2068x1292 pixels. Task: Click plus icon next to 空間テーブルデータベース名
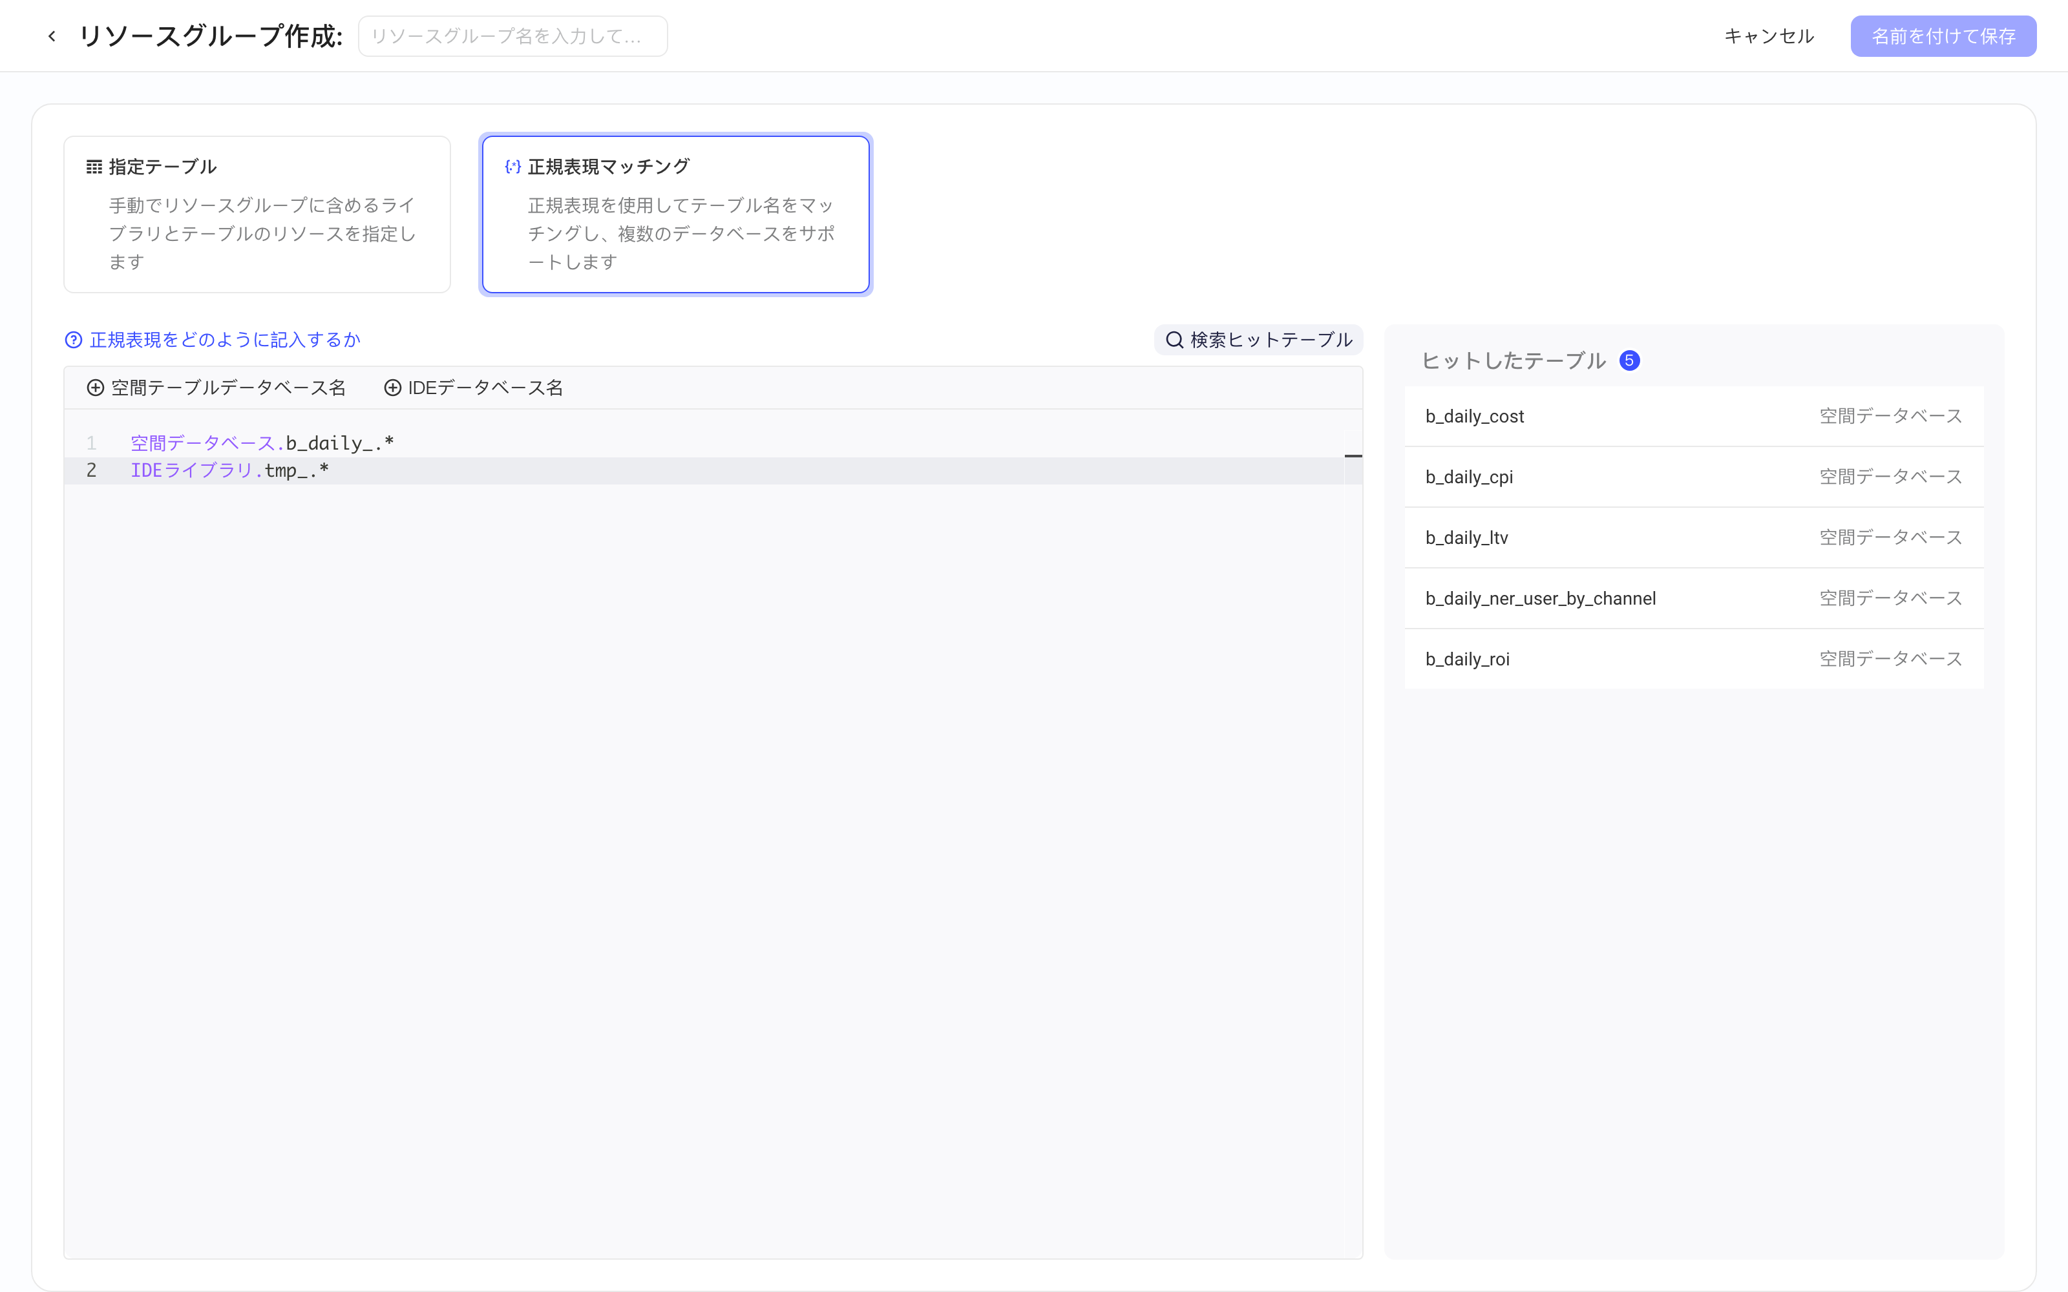[x=96, y=388]
